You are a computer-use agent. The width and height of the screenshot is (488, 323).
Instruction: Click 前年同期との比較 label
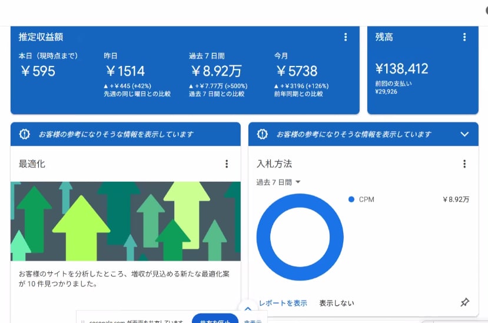pyautogui.click(x=298, y=94)
